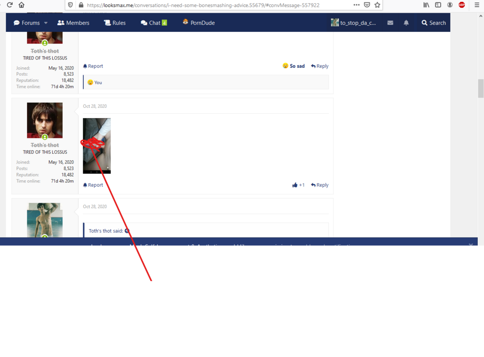Image resolution: width=484 pixels, height=357 pixels.
Task: Open the Chat section
Action: tap(154, 23)
